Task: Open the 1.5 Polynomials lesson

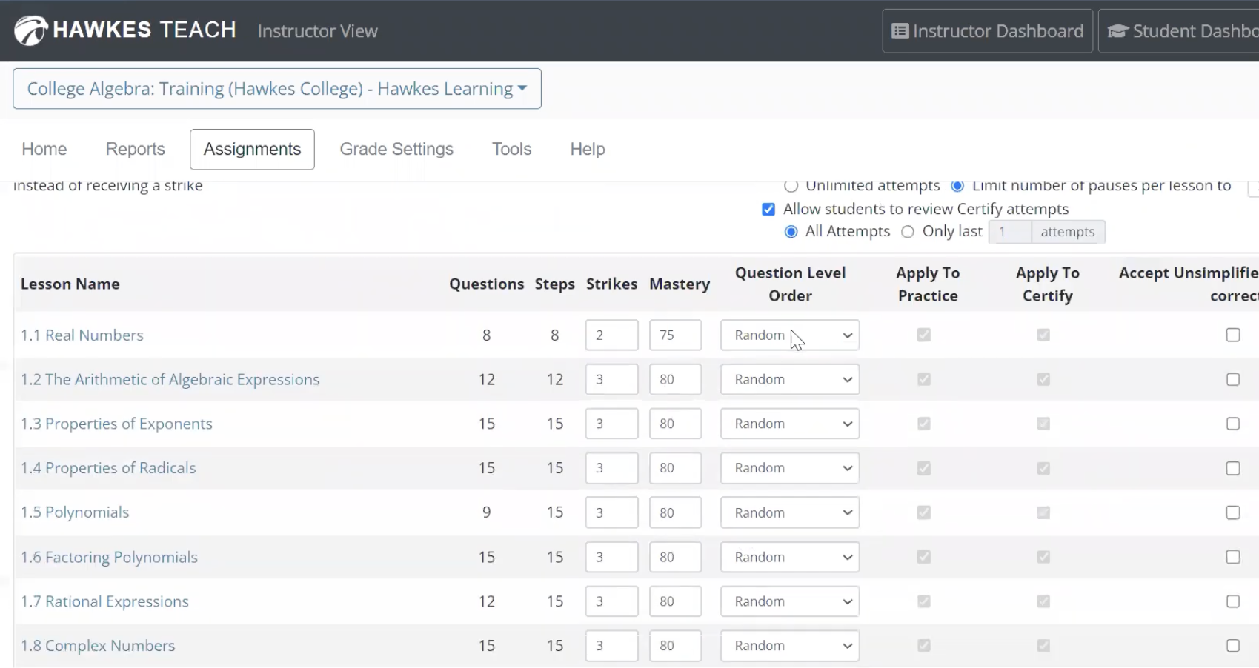Action: click(75, 512)
